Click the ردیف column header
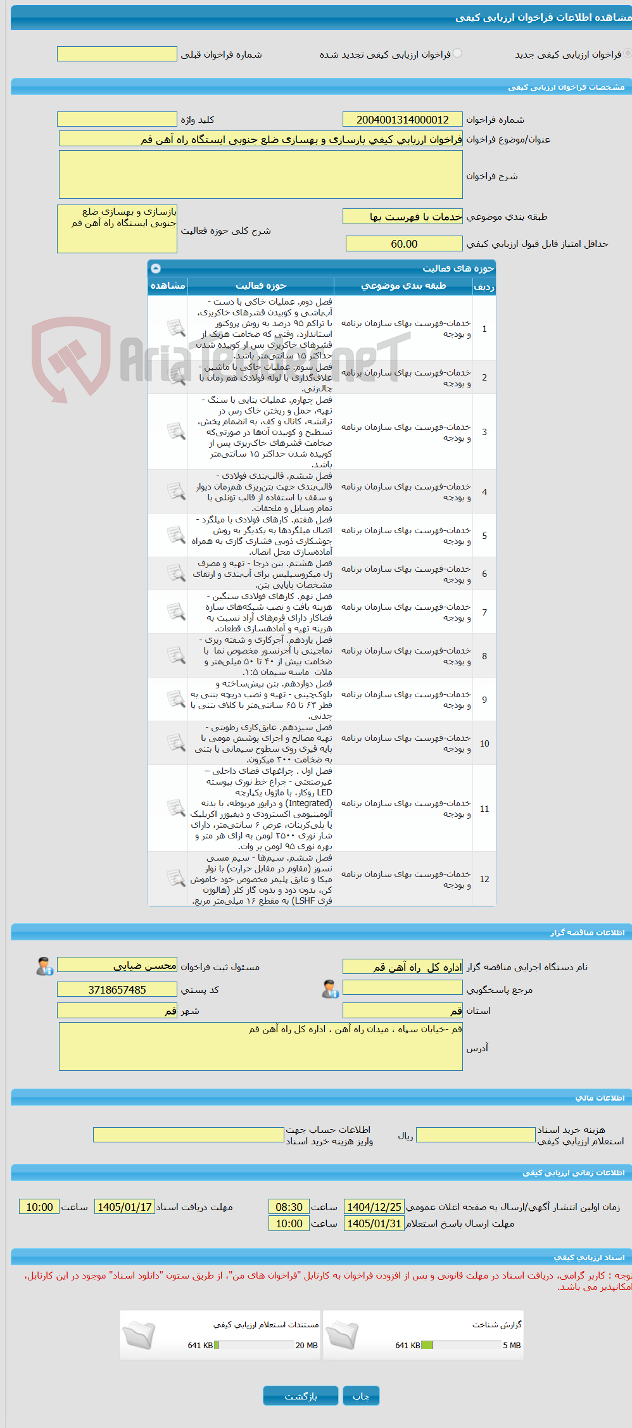Image resolution: width=632 pixels, height=1428 pixels. (x=484, y=286)
